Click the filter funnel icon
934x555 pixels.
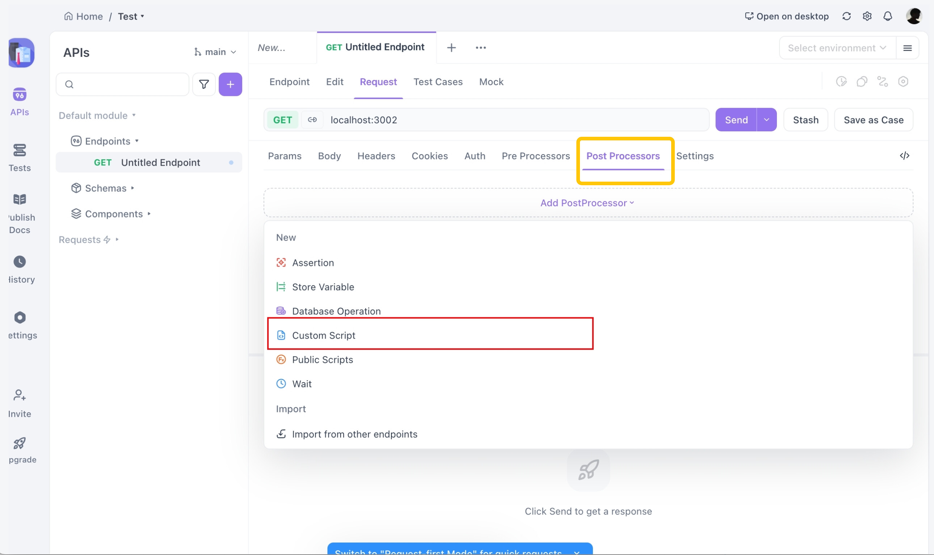click(x=203, y=85)
